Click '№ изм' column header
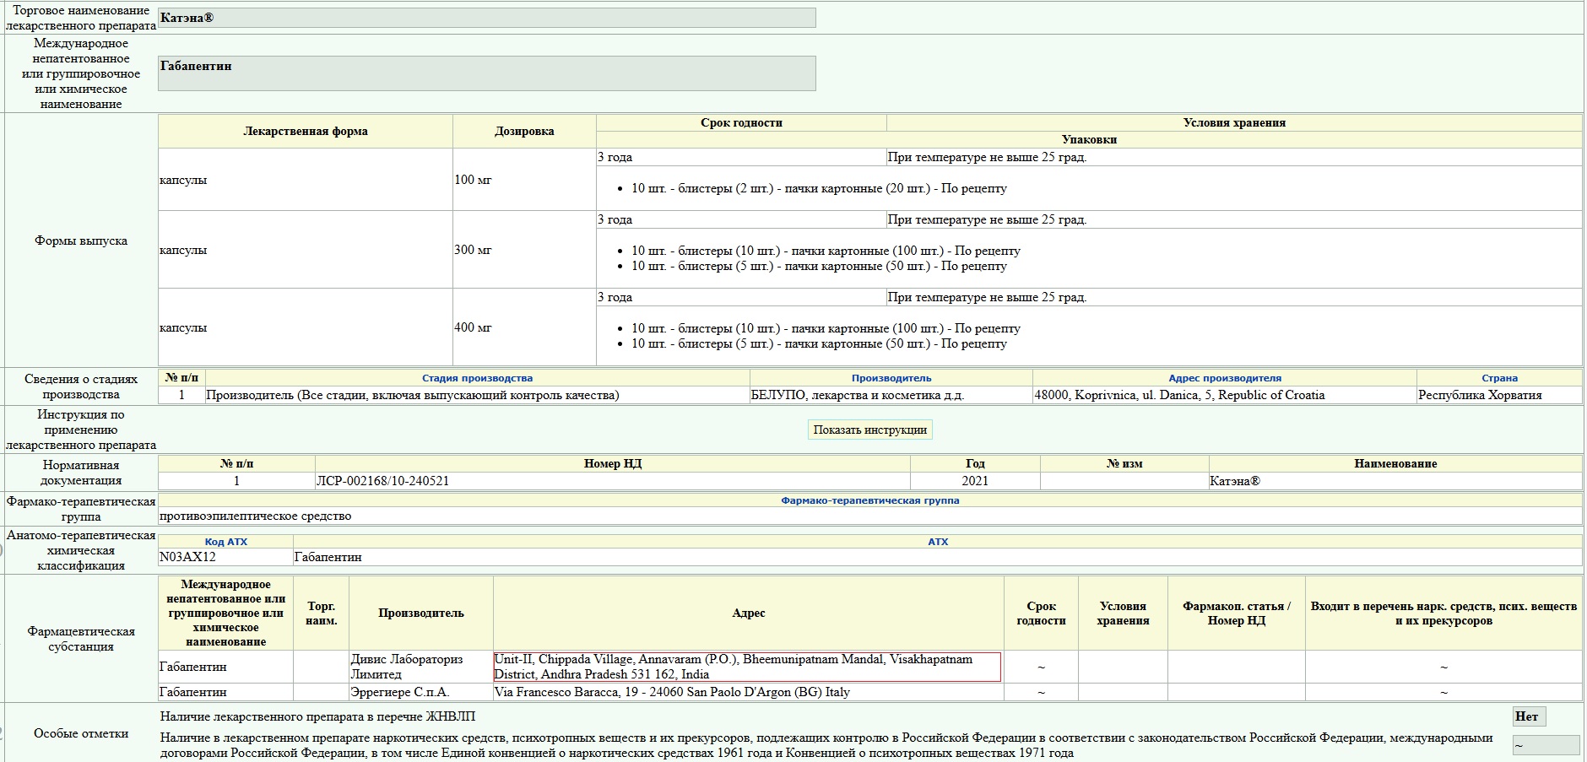Image resolution: width=1587 pixels, height=762 pixels. click(x=1124, y=463)
